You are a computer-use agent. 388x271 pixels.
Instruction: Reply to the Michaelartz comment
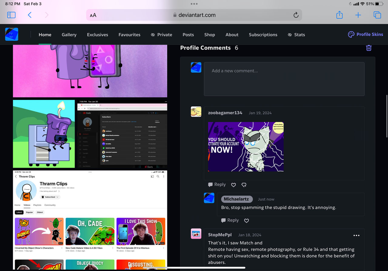point(230,220)
